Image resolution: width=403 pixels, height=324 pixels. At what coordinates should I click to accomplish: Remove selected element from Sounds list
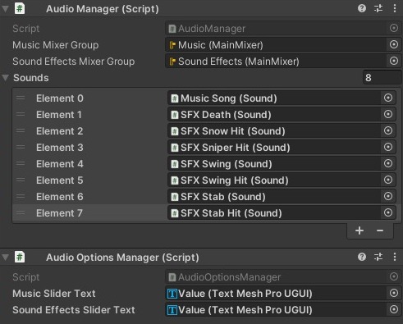pyautogui.click(x=380, y=230)
